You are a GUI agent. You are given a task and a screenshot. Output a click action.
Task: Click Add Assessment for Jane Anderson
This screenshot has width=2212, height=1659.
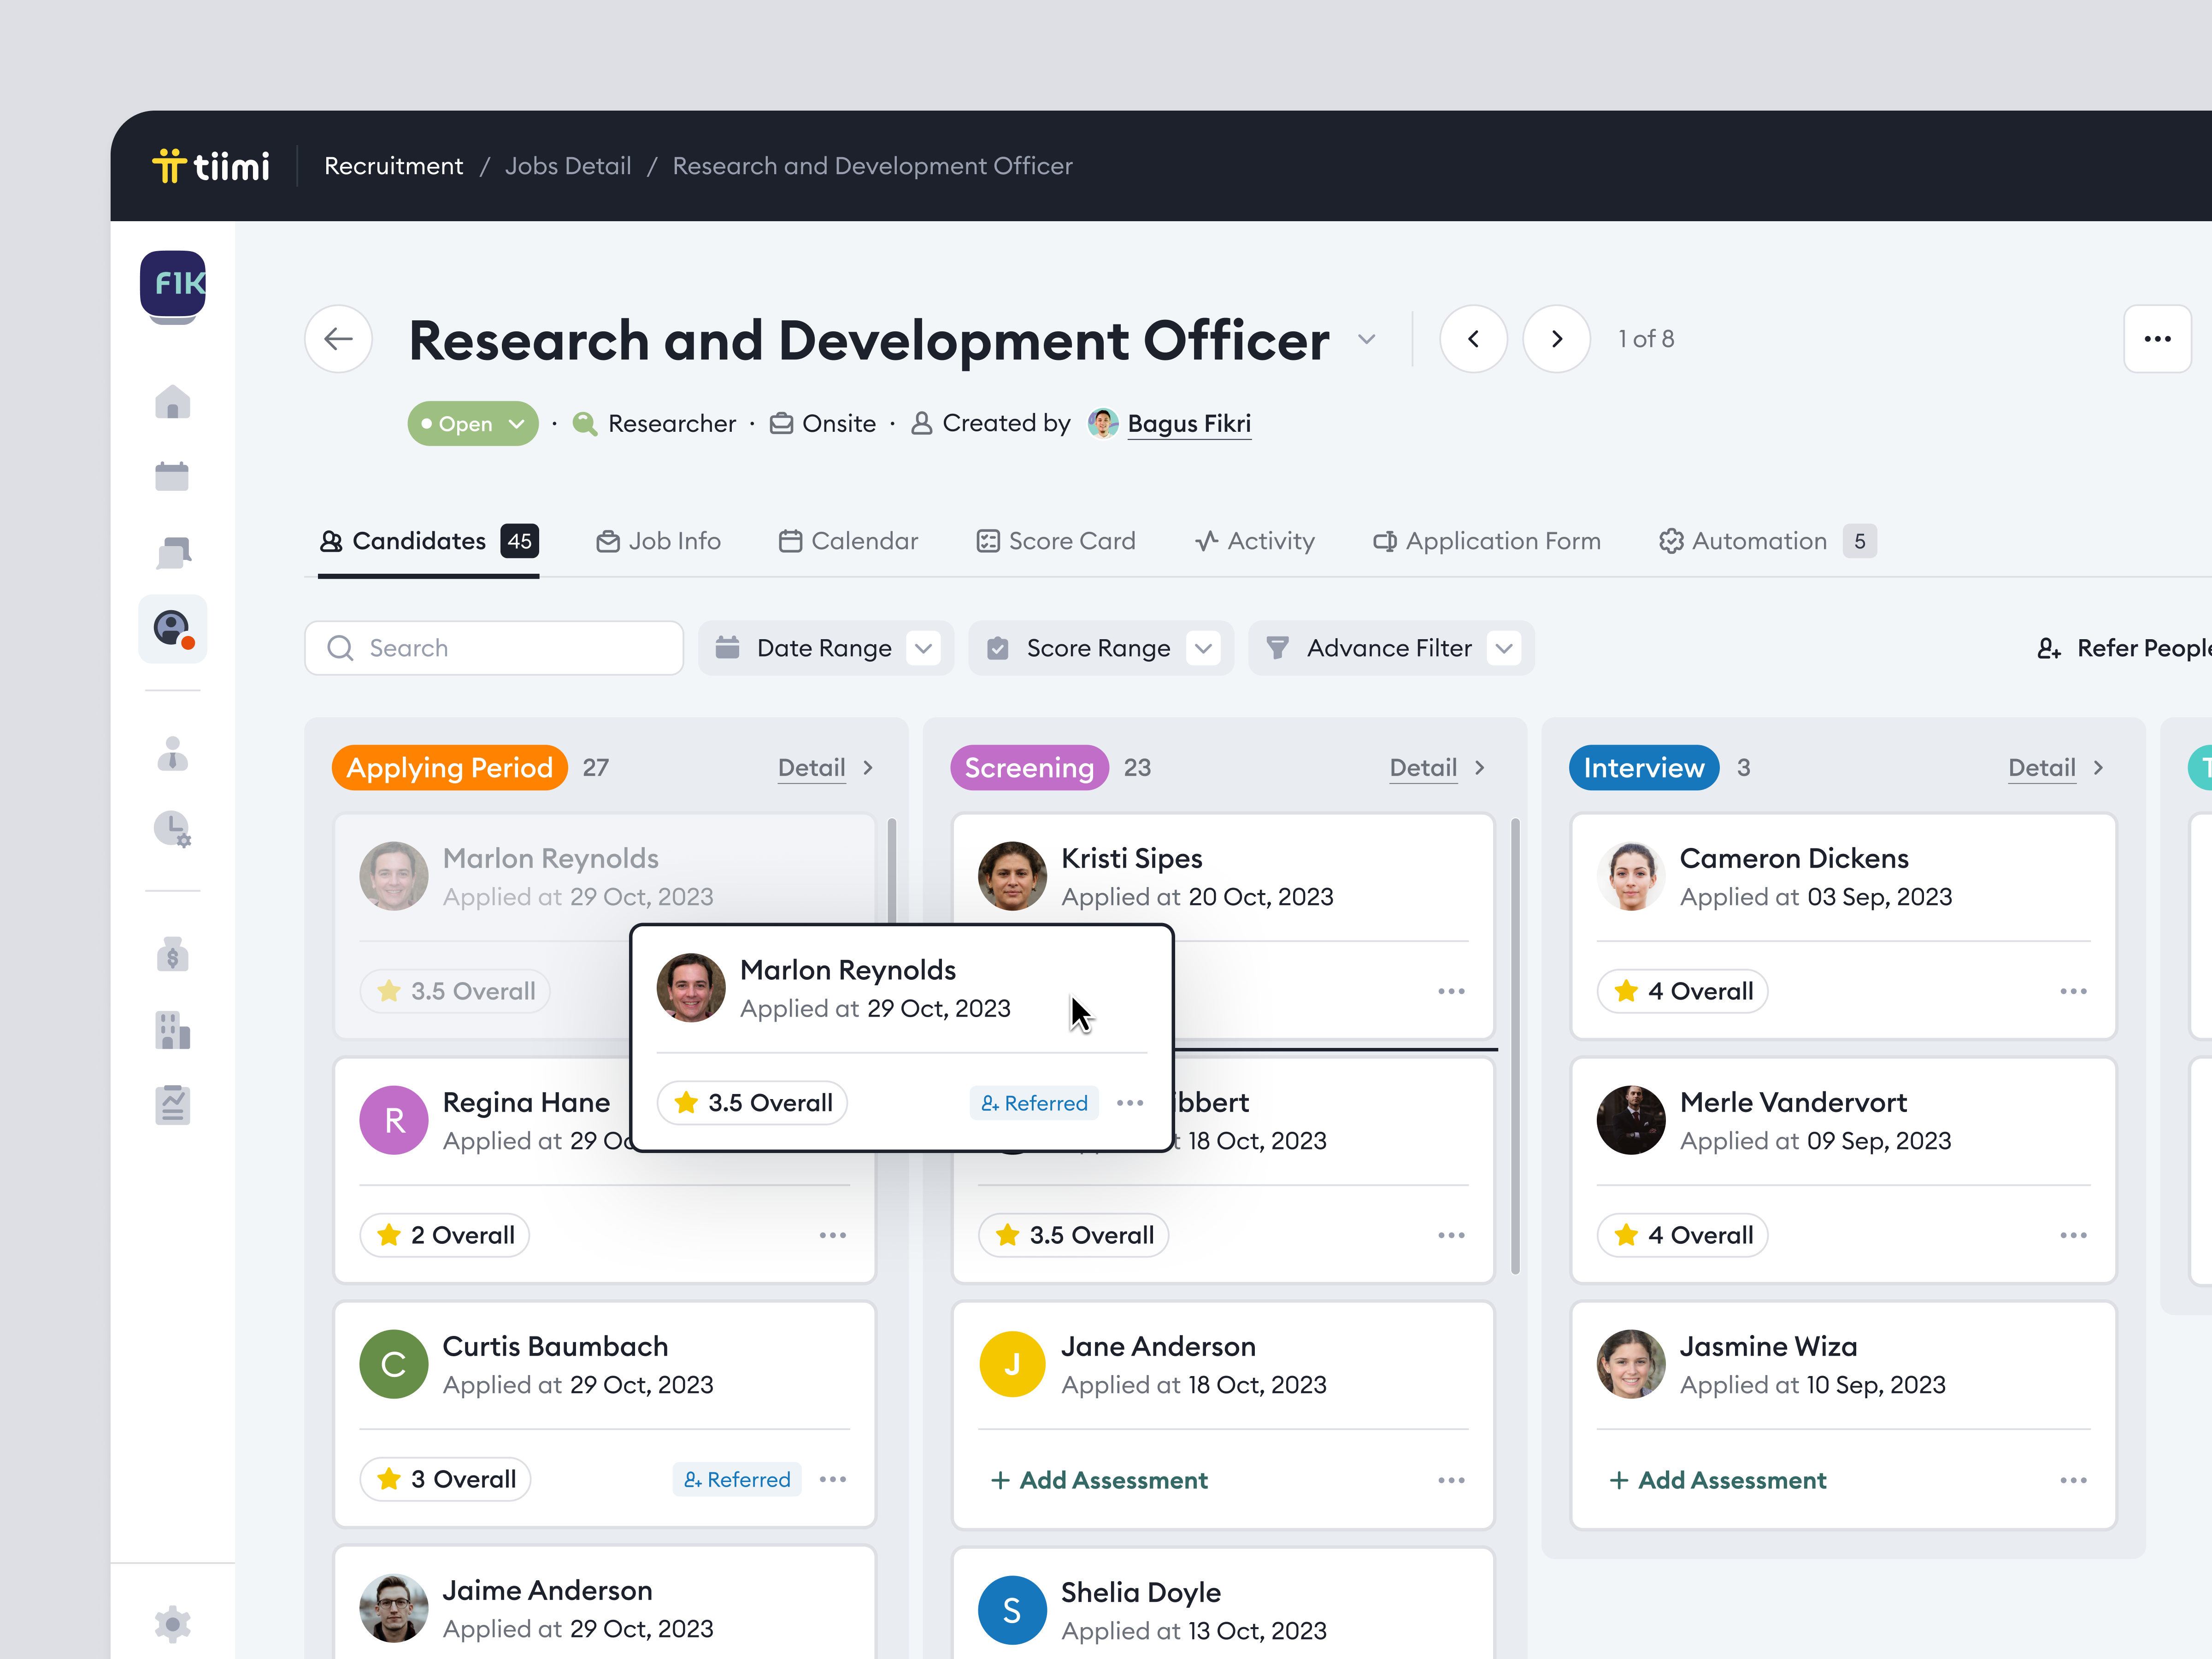1100,1481
